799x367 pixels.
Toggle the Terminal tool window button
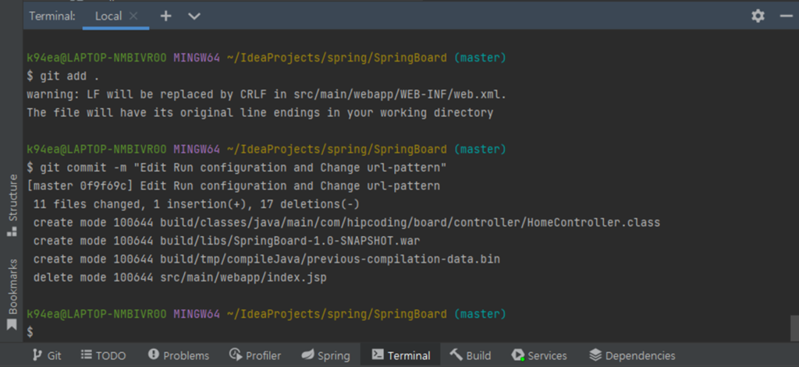pos(400,355)
